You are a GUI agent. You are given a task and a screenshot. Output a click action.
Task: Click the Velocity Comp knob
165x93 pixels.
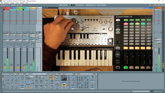[69, 82]
